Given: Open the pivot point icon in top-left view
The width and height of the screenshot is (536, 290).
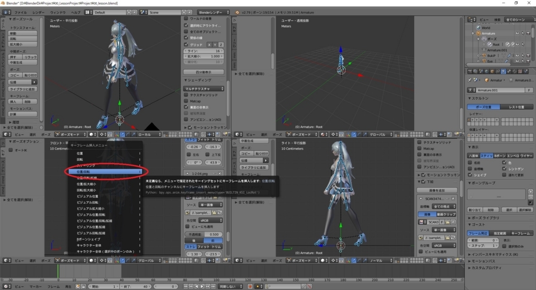Looking at the screenshot, I should (x=102, y=134).
